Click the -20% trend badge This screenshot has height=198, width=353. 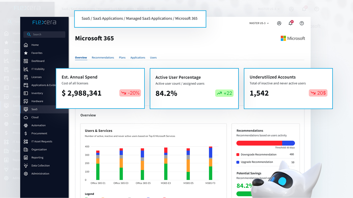point(130,93)
